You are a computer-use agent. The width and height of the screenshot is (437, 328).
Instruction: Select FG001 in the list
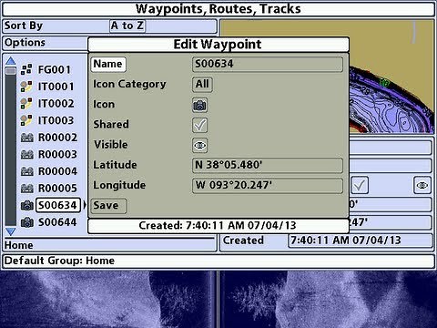54,70
